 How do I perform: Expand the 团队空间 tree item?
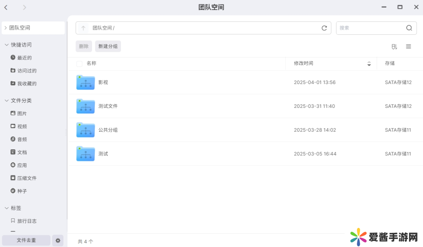click(5, 28)
